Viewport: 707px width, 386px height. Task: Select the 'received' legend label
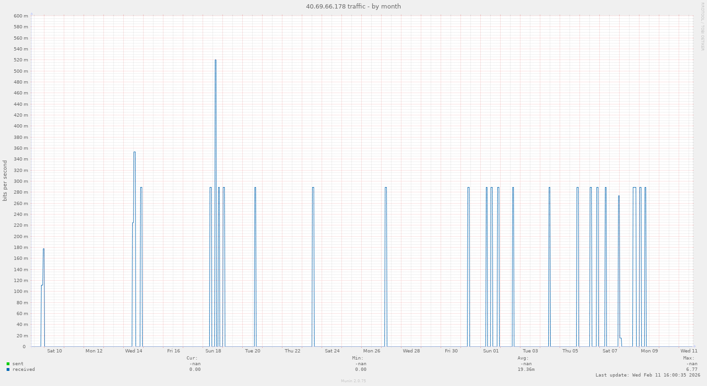(x=24, y=369)
